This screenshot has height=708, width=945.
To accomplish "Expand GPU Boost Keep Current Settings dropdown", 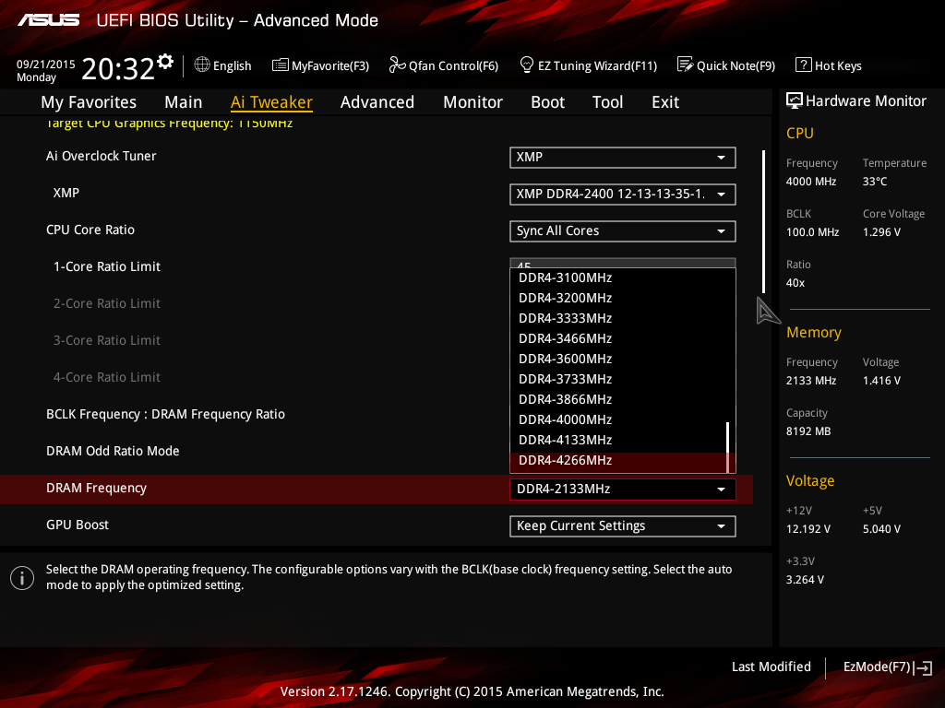I will (623, 525).
